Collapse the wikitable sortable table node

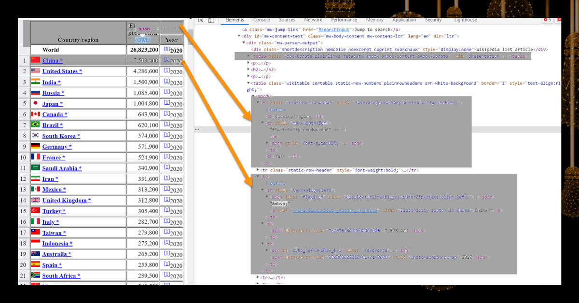click(x=249, y=83)
